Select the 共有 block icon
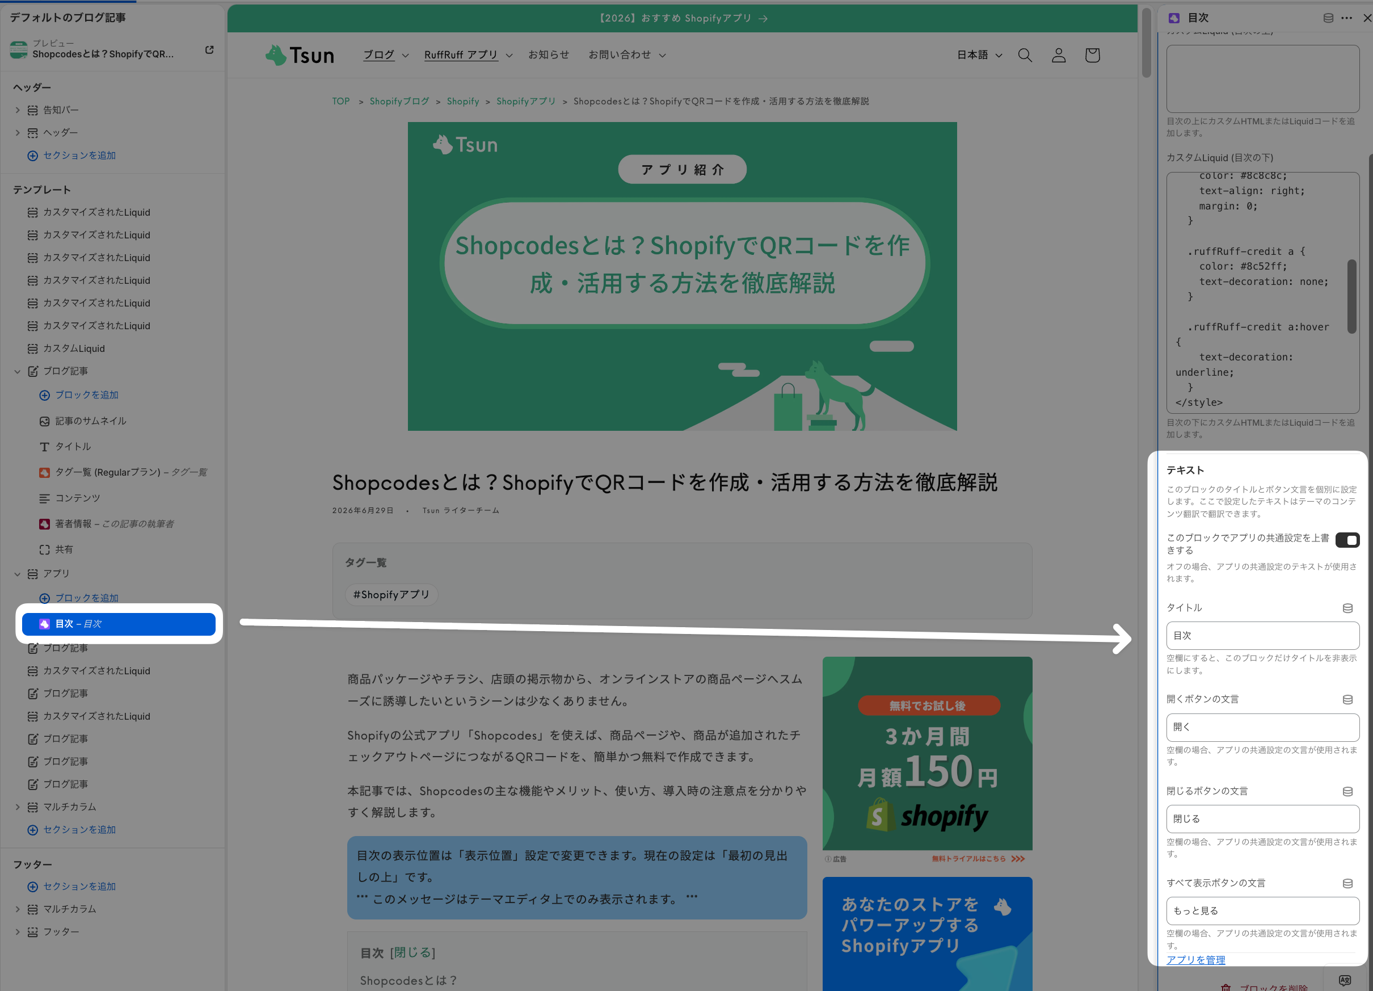This screenshot has width=1373, height=991. [44, 550]
